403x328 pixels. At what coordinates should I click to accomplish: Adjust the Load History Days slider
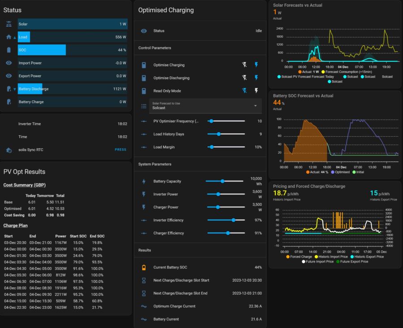[x=219, y=134]
